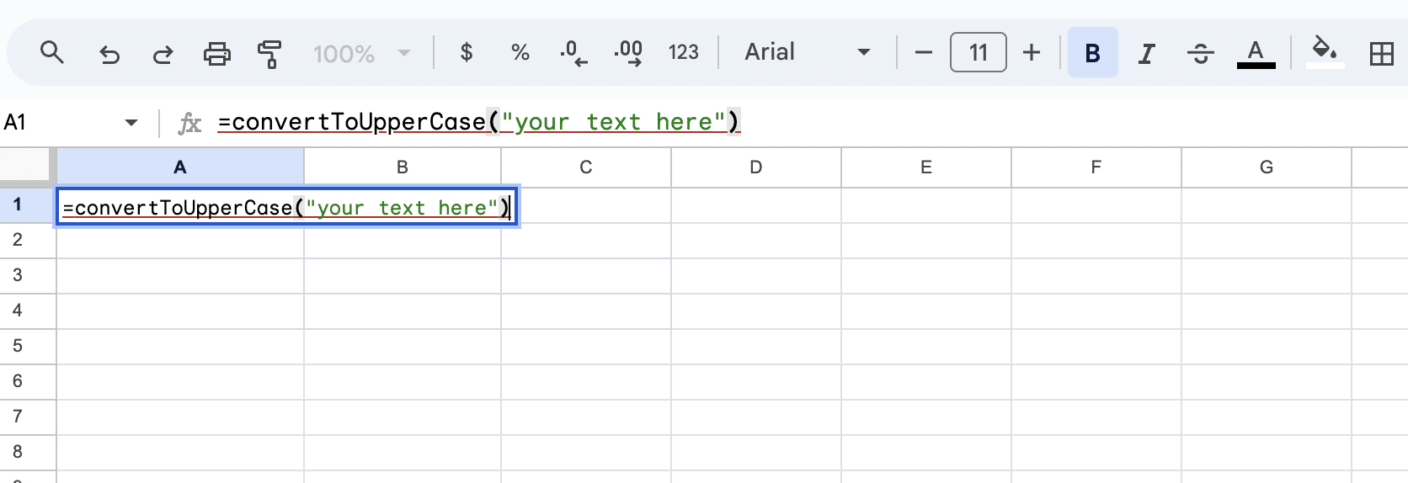The image size is (1408, 483).
Task: Open the zoom 100% dropdown
Action: [361, 54]
